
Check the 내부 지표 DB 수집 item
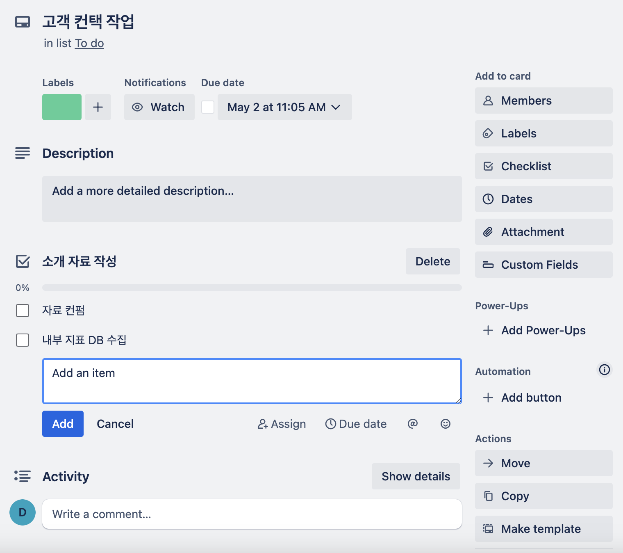tap(23, 340)
